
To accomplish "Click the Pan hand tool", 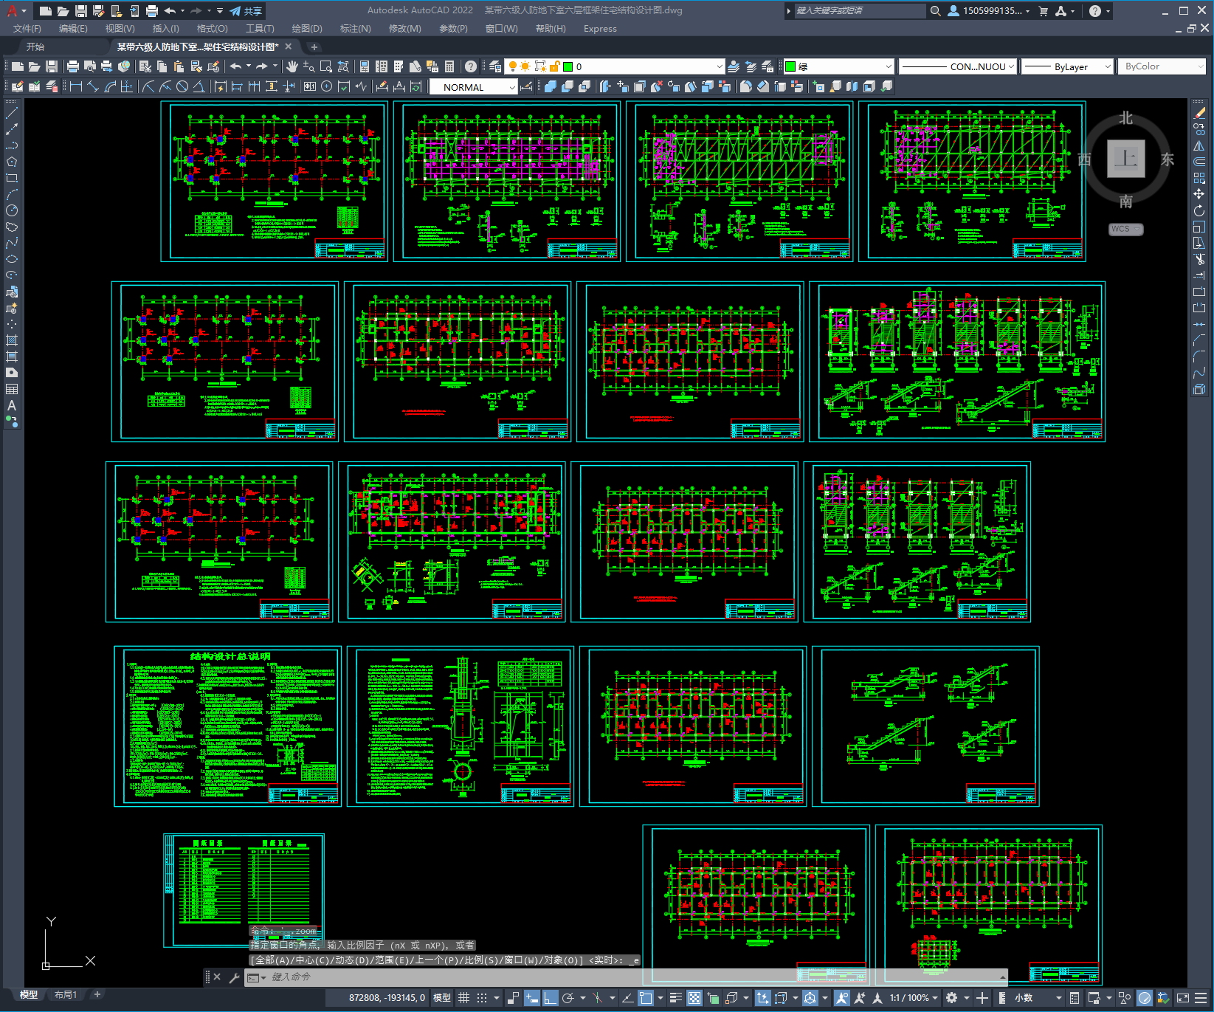I will click(292, 66).
